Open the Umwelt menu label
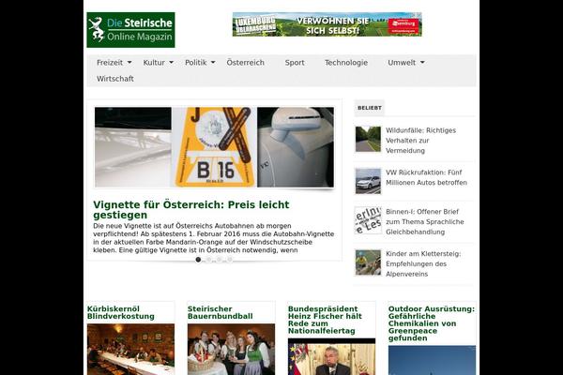This screenshot has width=563, height=375. point(402,63)
